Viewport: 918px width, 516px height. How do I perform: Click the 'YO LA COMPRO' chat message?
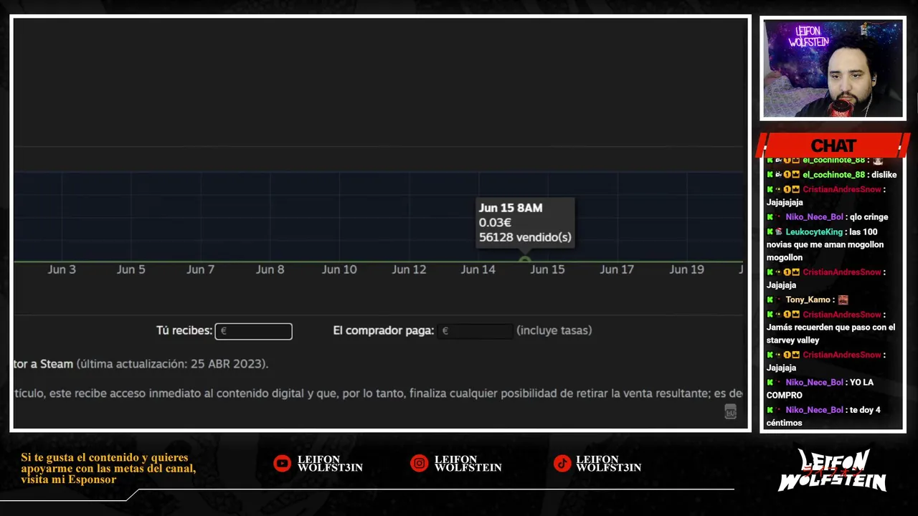(x=820, y=388)
